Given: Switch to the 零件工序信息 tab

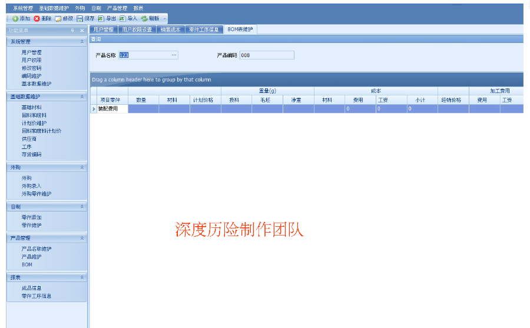Looking at the screenshot, I should point(204,30).
